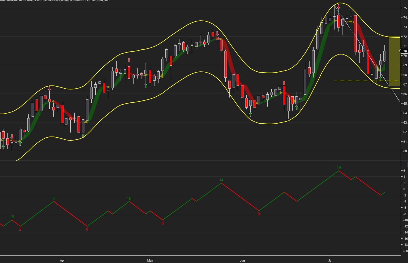The width and height of the screenshot is (408, 263).
Task: Select the green buy arrow under the early-June low
Action: (x=250, y=114)
